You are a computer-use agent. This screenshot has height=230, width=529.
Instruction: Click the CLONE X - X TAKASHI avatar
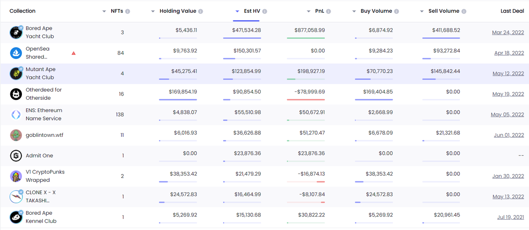click(x=16, y=197)
